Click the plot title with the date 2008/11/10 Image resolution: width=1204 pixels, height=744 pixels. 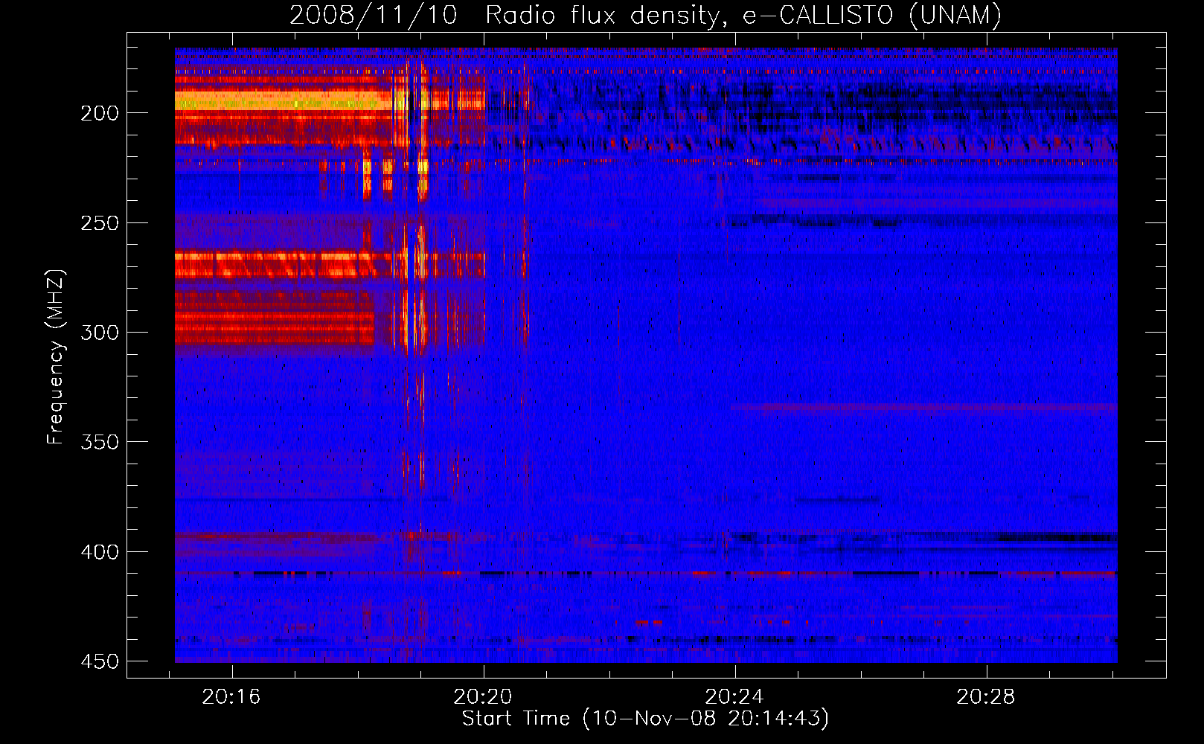[x=645, y=15]
